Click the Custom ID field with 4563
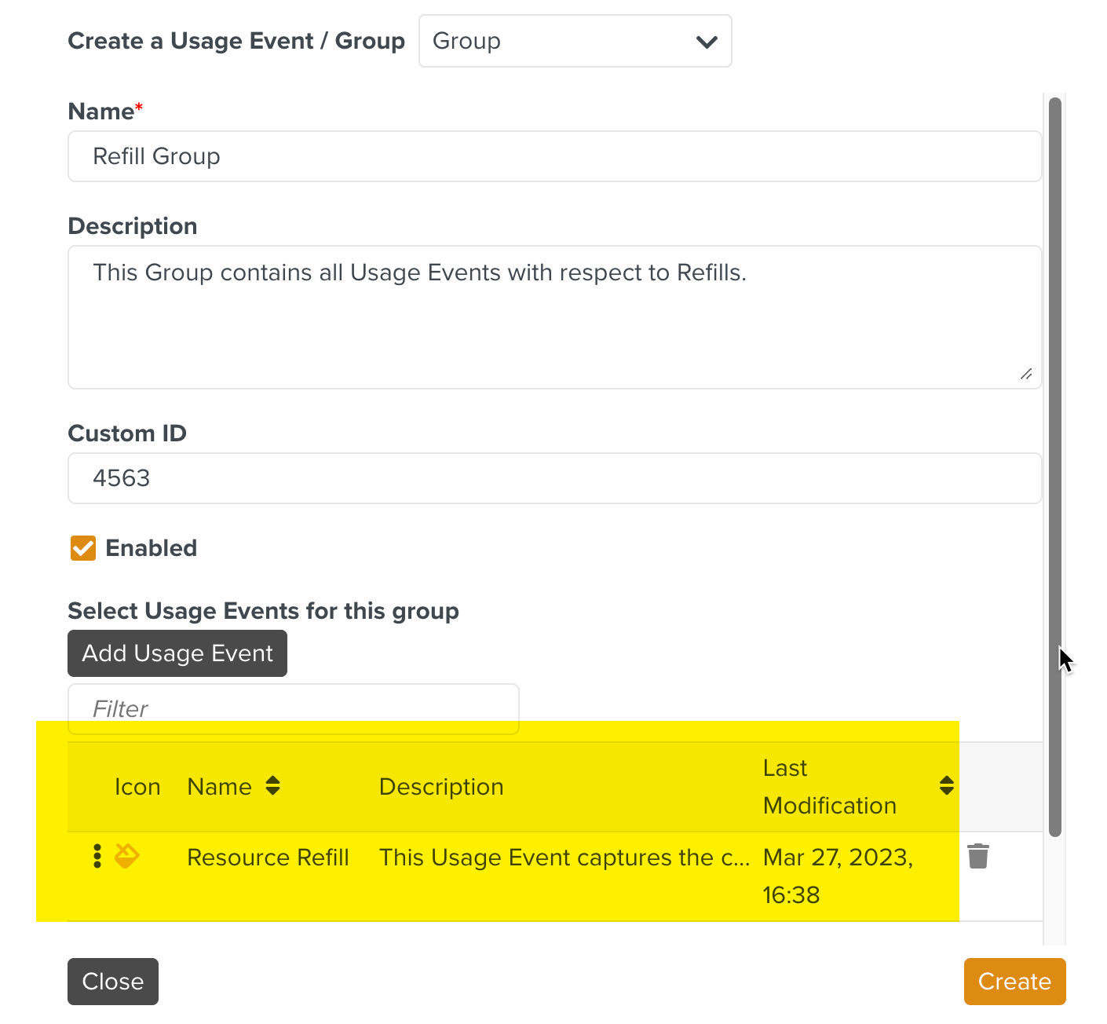Screen dimensions: 1107x1024 (x=554, y=478)
